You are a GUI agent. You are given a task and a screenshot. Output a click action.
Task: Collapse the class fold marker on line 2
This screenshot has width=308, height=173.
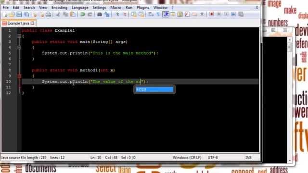point(19,36)
